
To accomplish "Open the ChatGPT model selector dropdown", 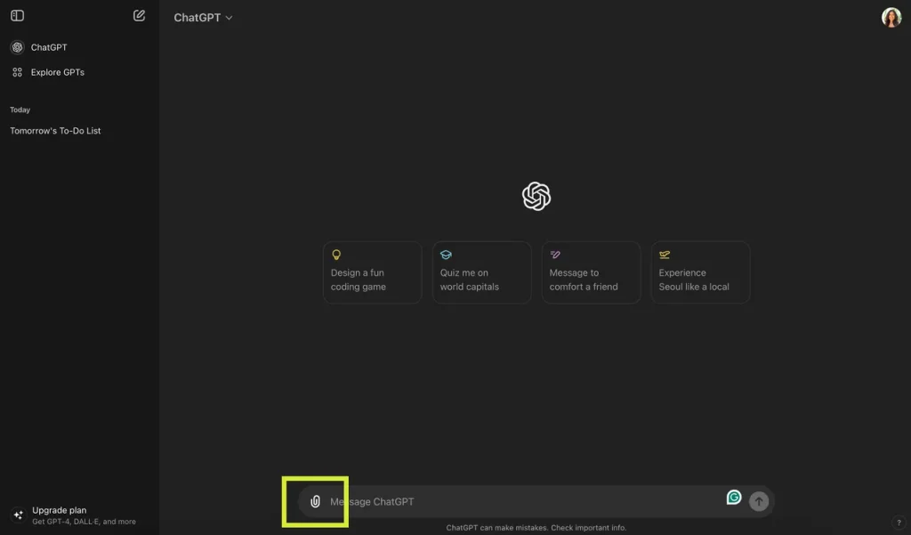I will (203, 18).
